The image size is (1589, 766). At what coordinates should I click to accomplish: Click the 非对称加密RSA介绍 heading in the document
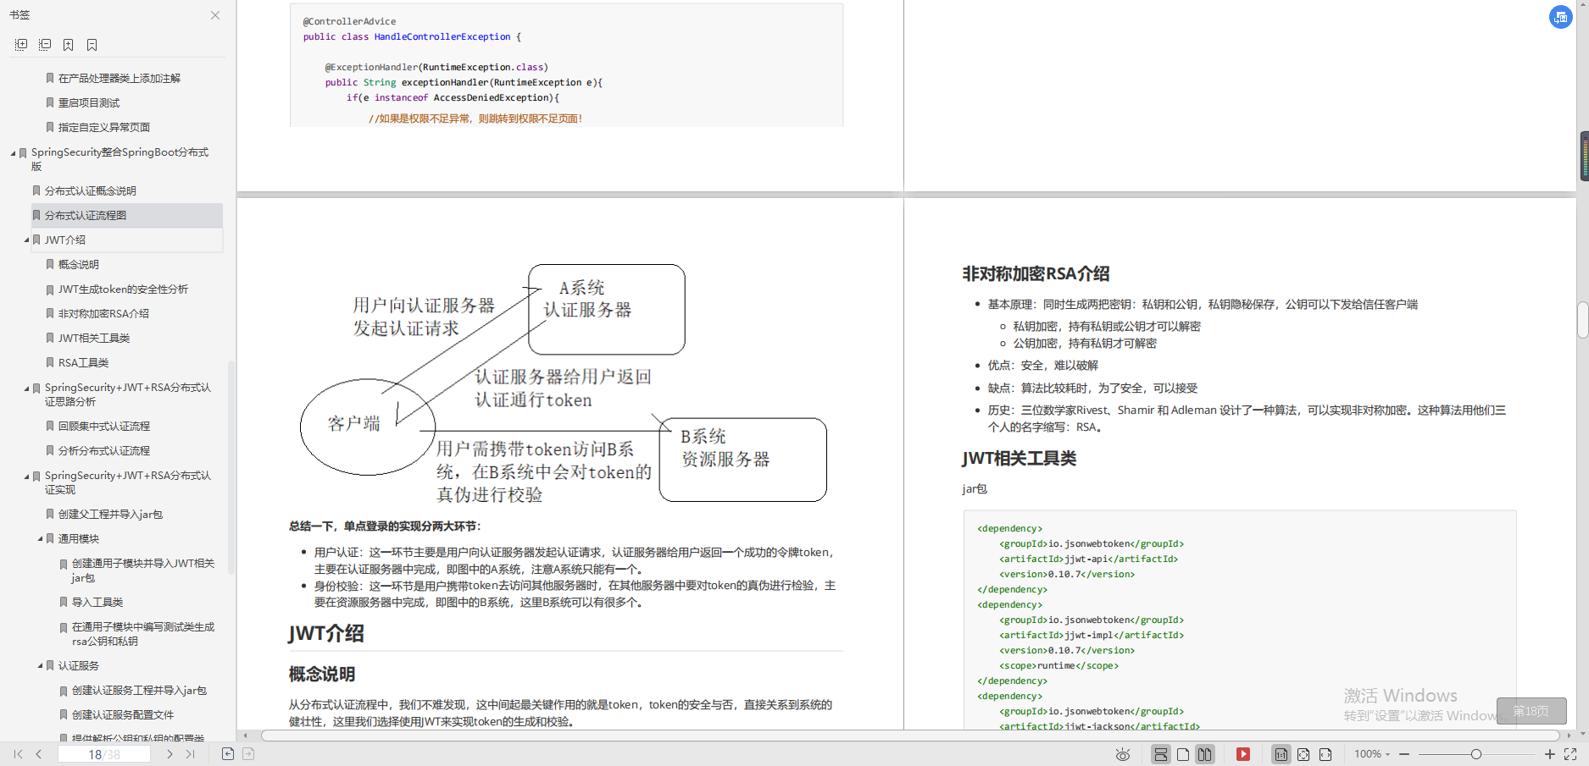[1036, 273]
